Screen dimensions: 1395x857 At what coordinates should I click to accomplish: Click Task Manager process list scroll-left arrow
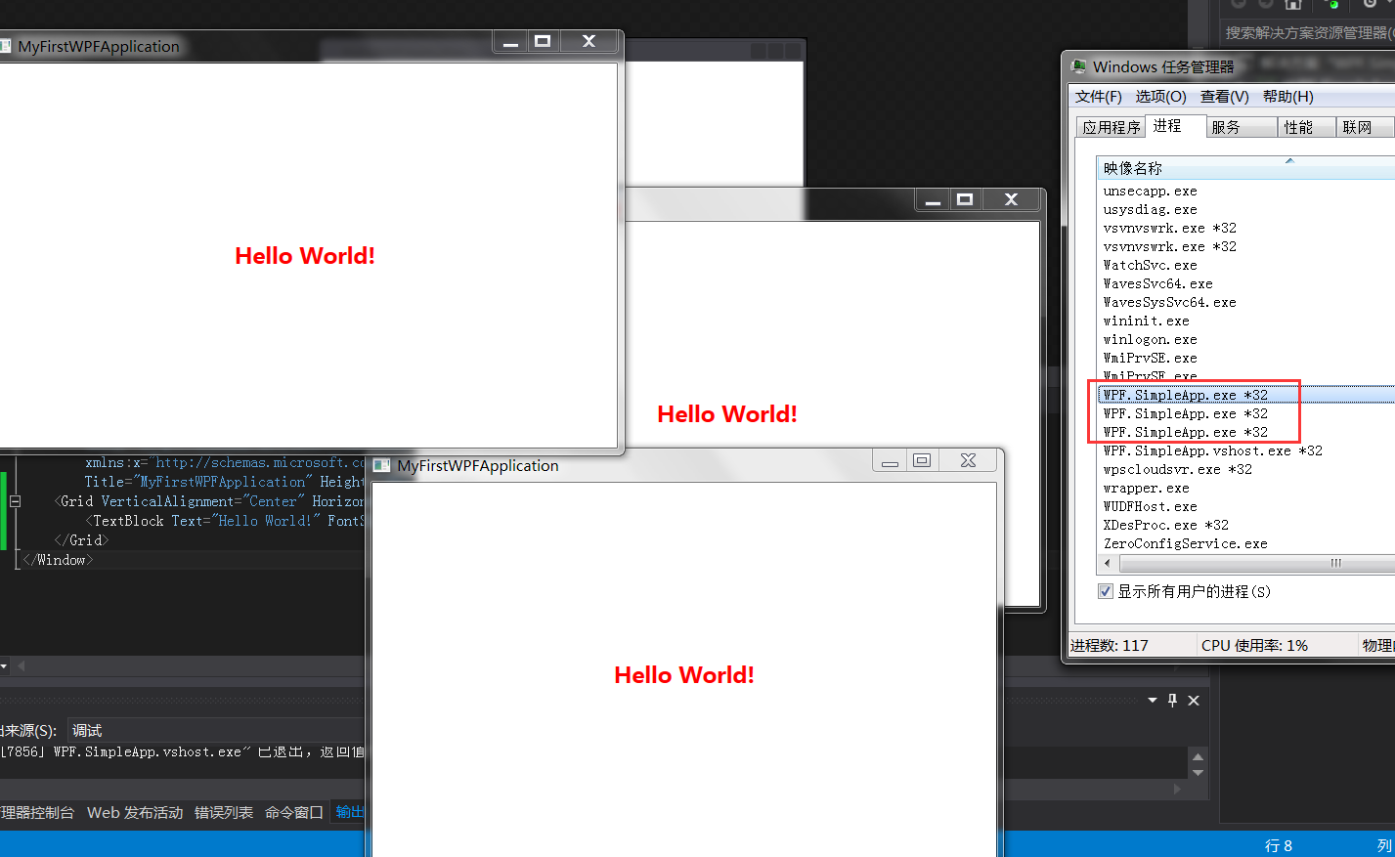point(1108,563)
